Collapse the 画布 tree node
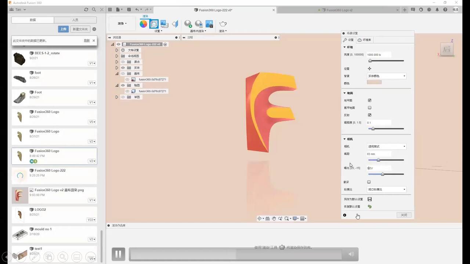This screenshot has width=470, height=264. (x=117, y=74)
